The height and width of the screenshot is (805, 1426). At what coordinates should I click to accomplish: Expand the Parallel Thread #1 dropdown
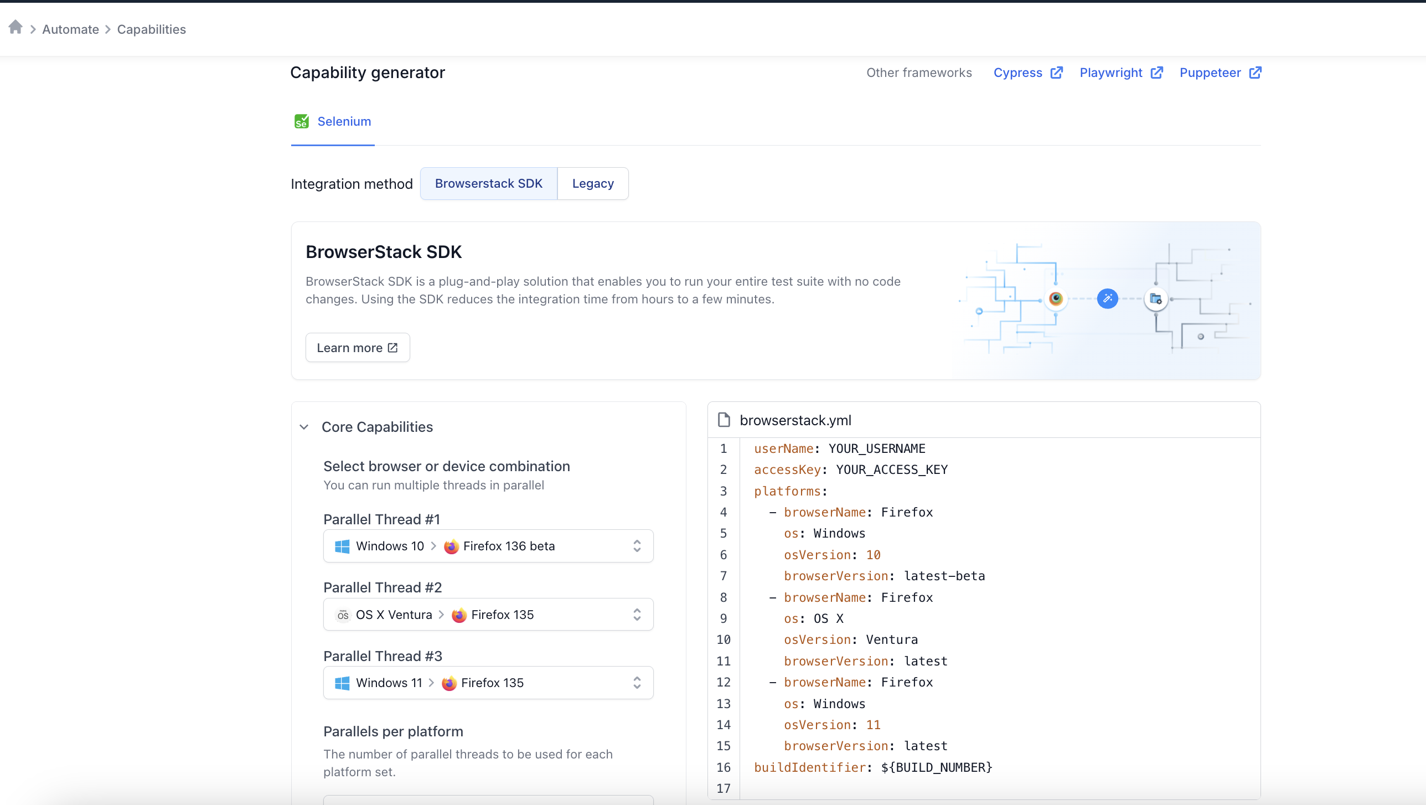point(638,546)
